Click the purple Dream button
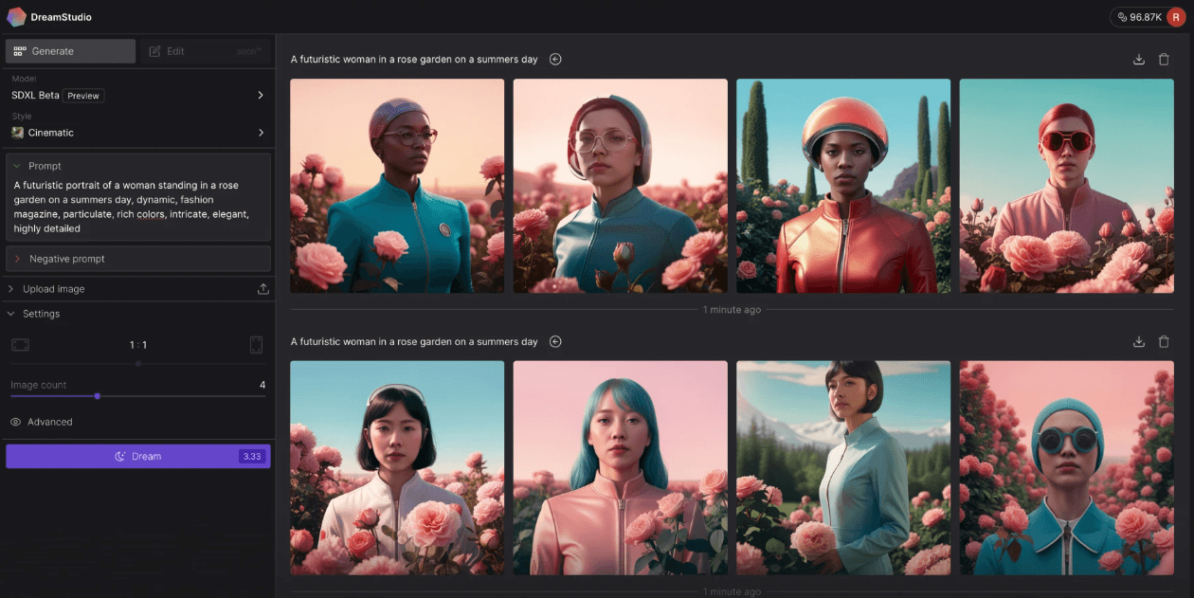Screen dimensions: 1194x598 [138, 457]
